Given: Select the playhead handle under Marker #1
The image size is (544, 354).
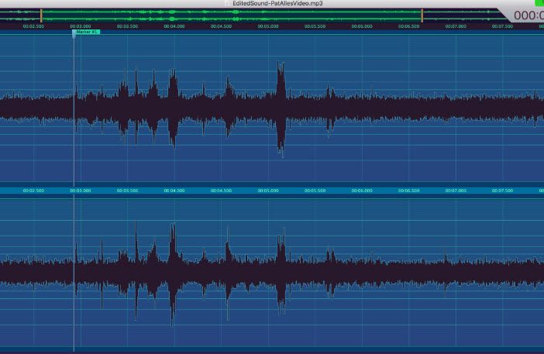Looking at the screenshot, I should click(74, 35).
